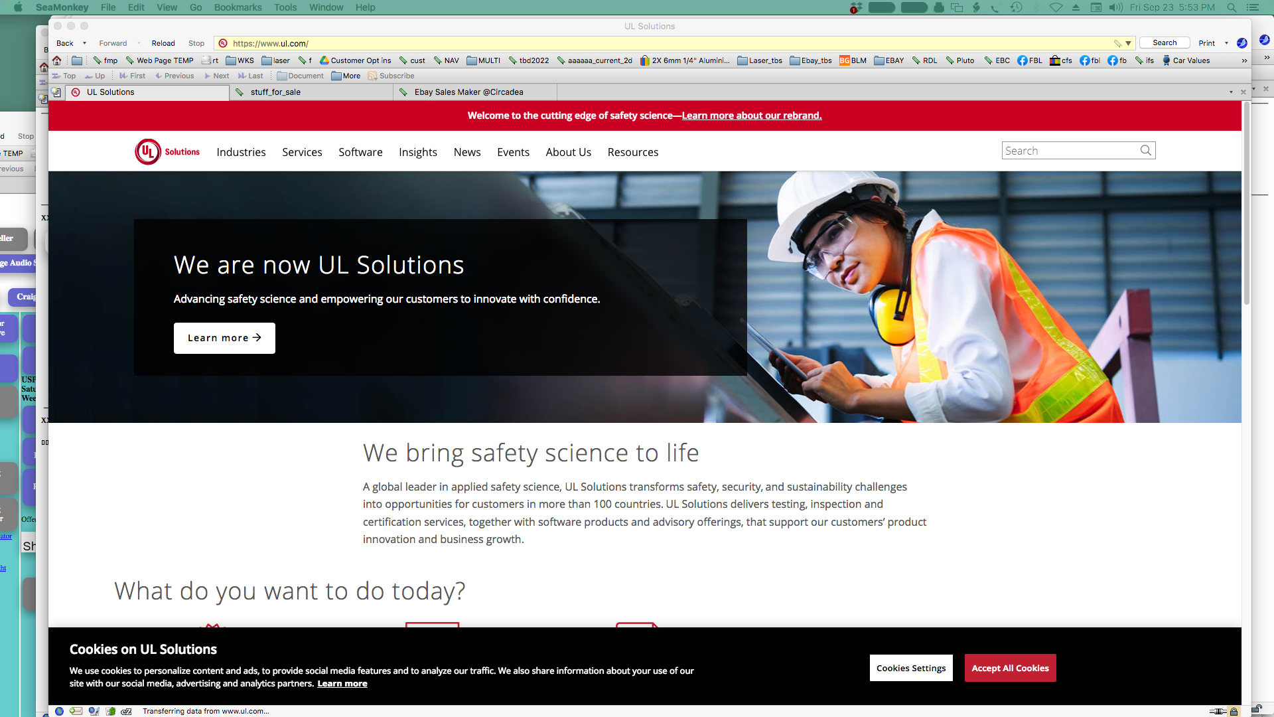This screenshot has width=1274, height=717.
Task: Click the Subscribe RSS feed icon
Action: (x=372, y=76)
